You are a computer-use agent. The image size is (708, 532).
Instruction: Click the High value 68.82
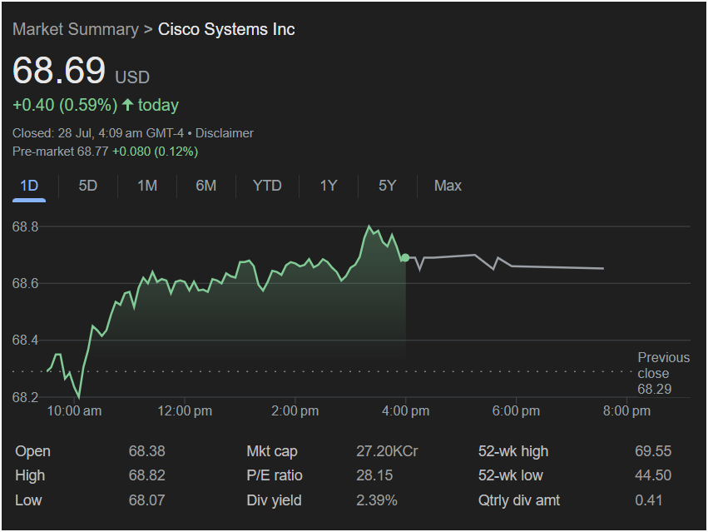point(146,475)
